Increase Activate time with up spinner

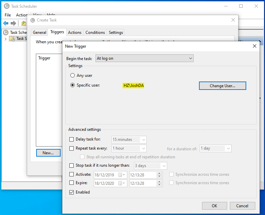[x=159, y=173]
